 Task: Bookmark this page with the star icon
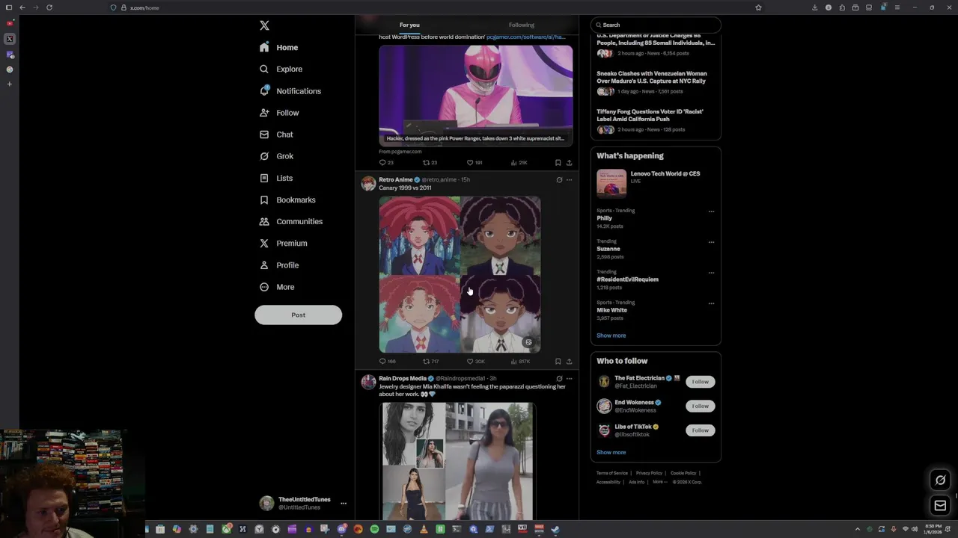[x=758, y=7]
